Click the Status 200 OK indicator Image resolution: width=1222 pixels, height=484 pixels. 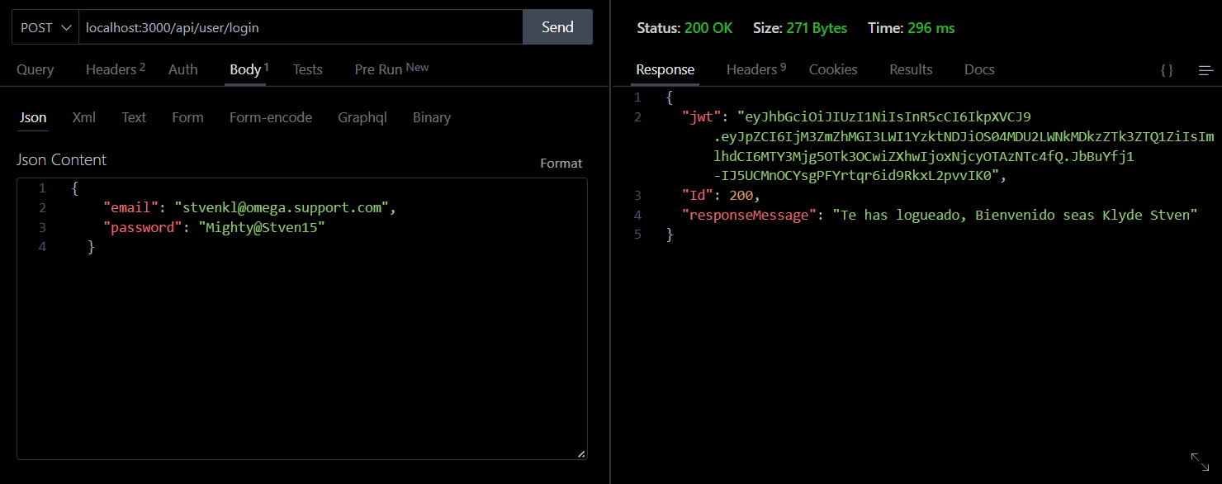(x=684, y=28)
